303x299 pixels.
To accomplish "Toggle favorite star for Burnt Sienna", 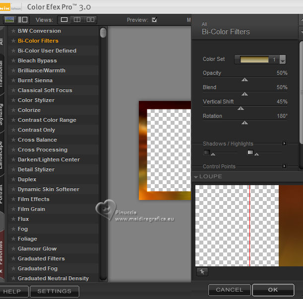I will click(13, 80).
